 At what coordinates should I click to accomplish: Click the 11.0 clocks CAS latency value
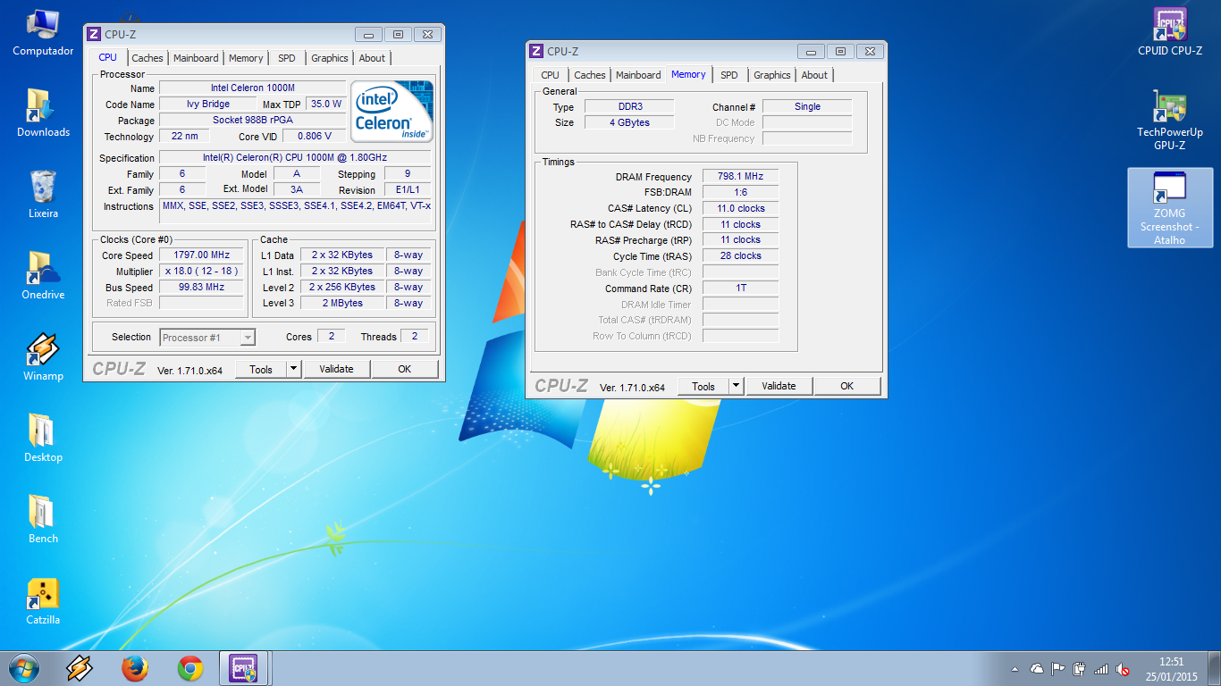point(740,208)
